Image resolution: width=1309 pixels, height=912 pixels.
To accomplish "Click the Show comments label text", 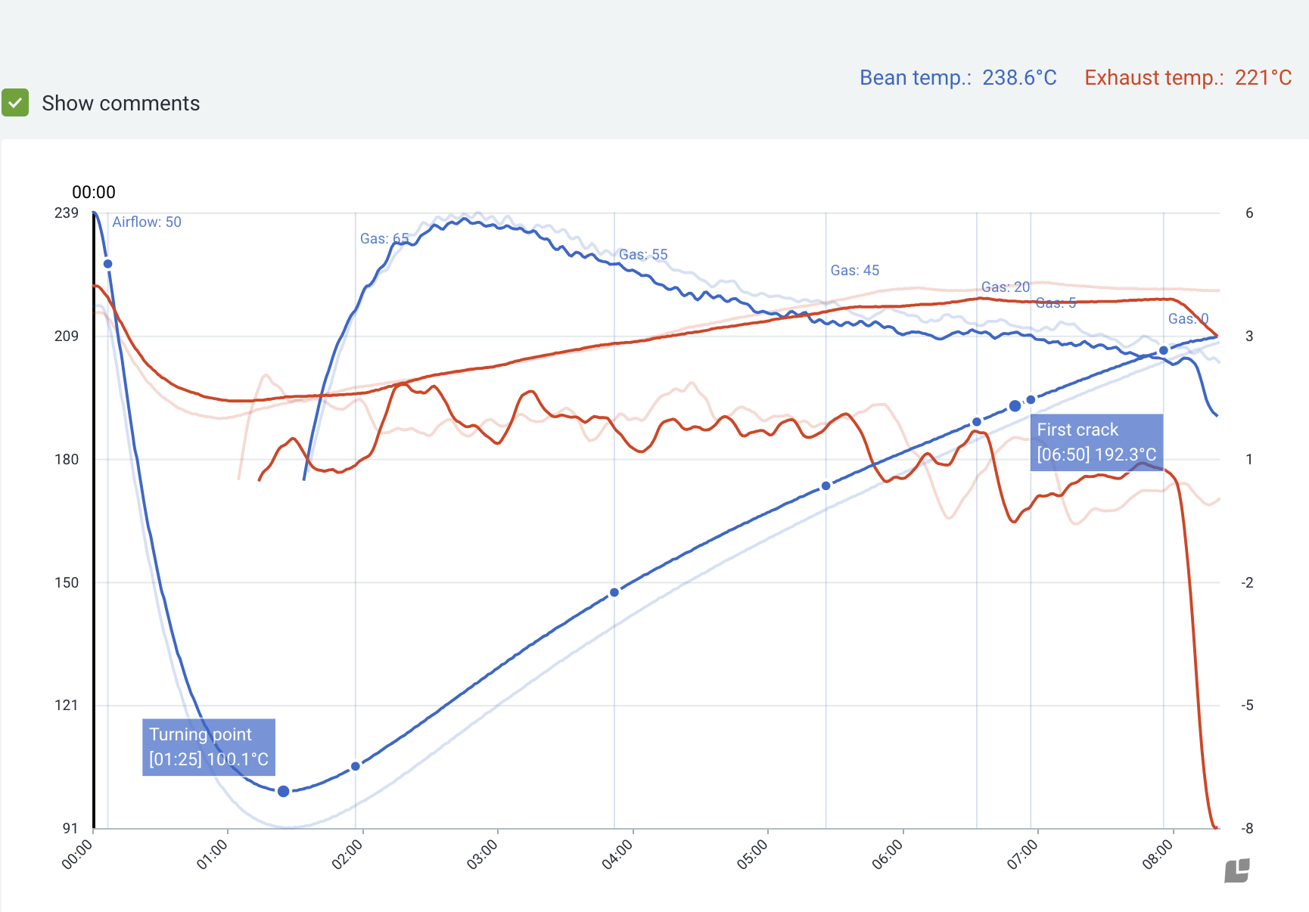I will (120, 104).
